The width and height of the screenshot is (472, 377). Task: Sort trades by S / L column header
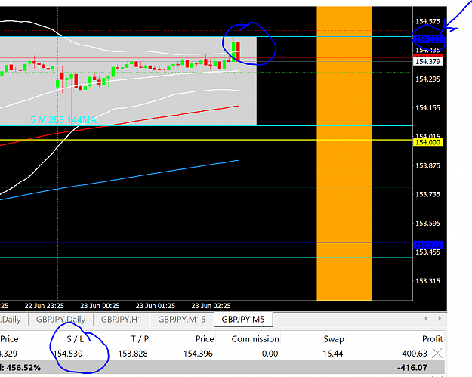[x=75, y=339]
